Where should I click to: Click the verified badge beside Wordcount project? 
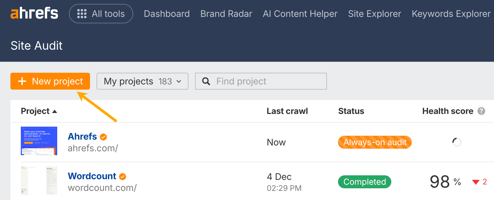(123, 176)
